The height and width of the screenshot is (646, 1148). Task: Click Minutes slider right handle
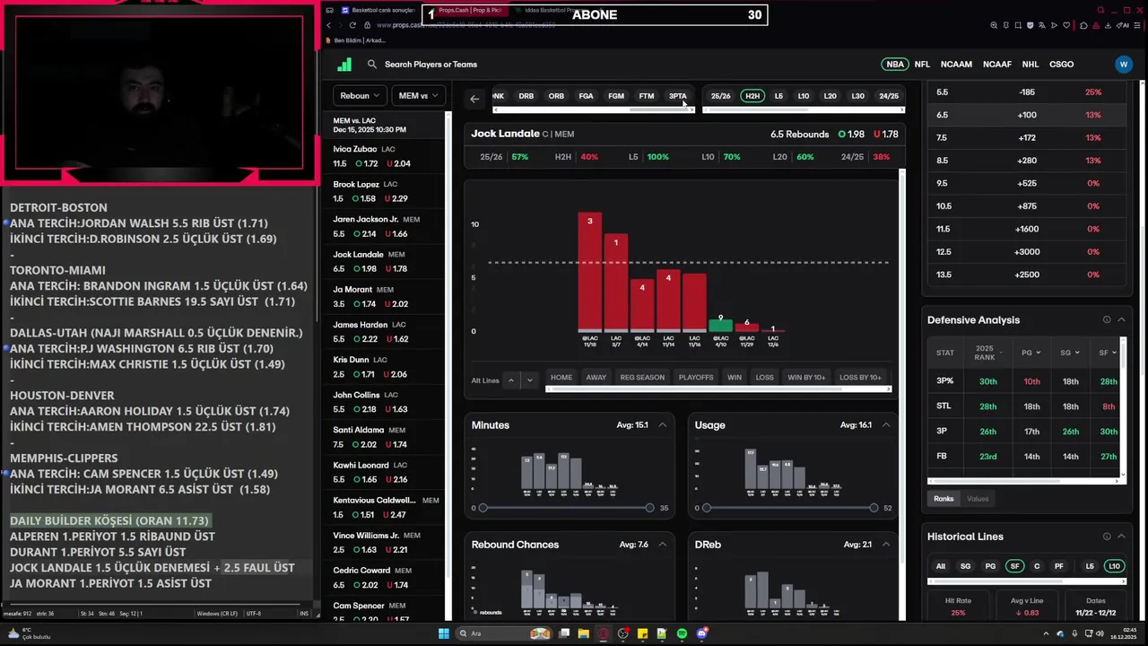pos(649,508)
